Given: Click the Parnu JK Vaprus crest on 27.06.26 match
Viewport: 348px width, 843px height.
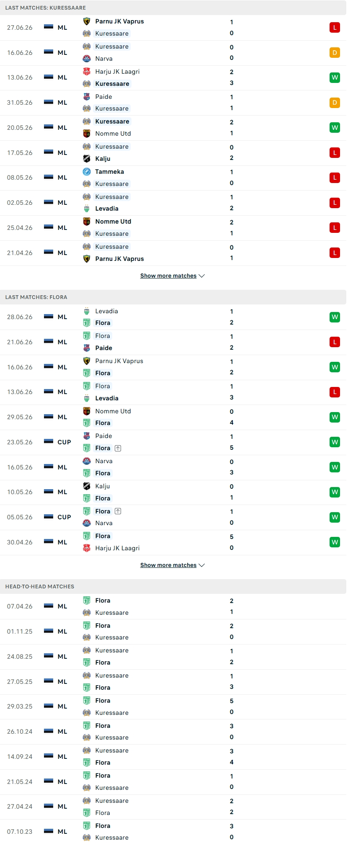Looking at the screenshot, I should pyautogui.click(x=87, y=21).
